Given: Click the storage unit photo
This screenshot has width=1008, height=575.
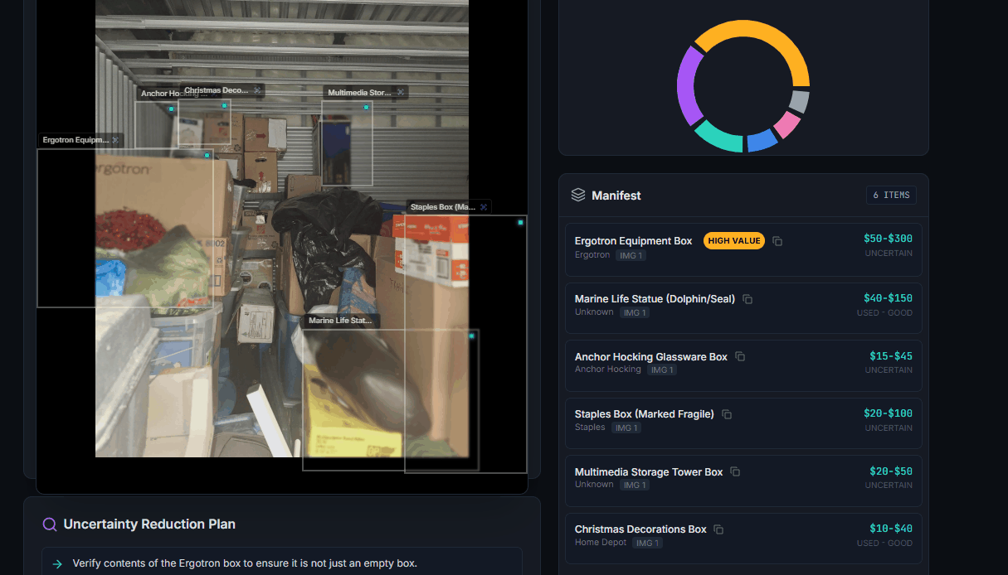Looking at the screenshot, I should tap(282, 229).
